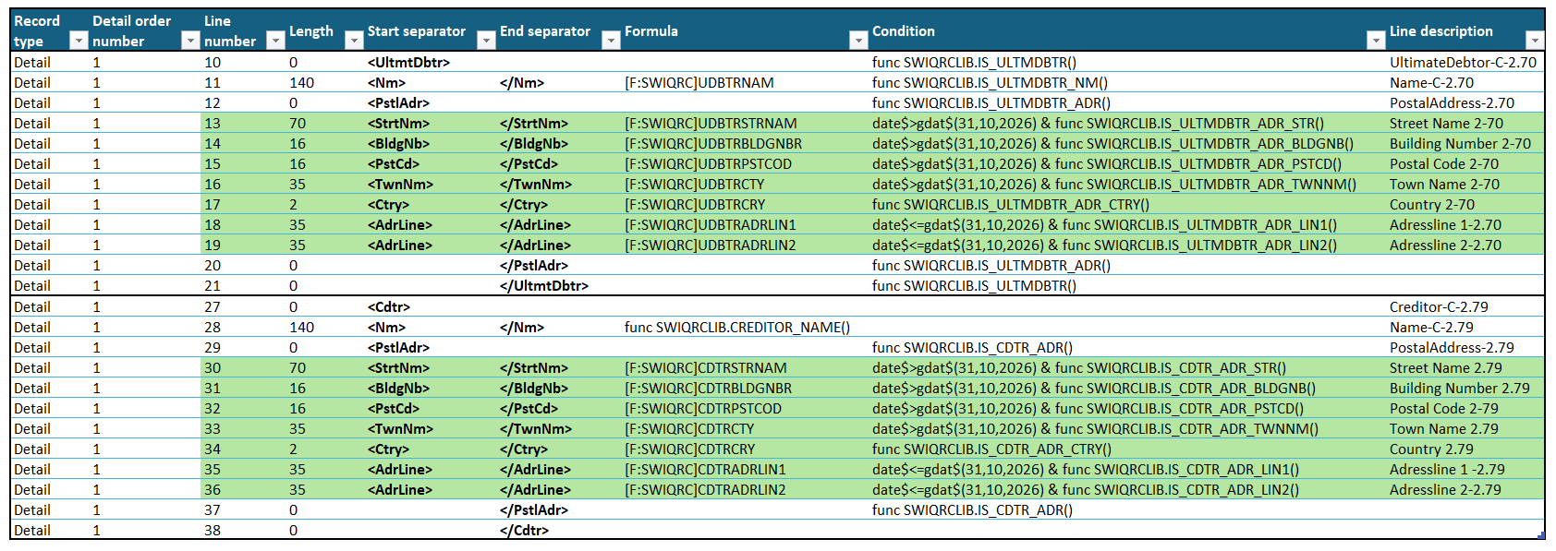Open the End separator filter dropdown
Screen dimensions: 1556x551
(610, 41)
